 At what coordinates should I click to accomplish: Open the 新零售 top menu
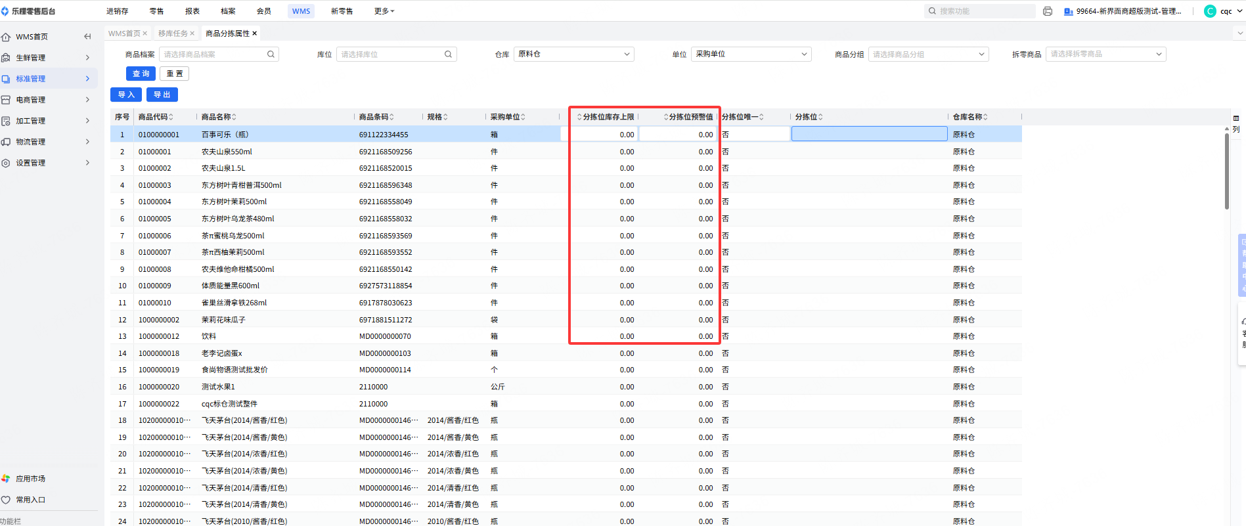click(x=342, y=11)
